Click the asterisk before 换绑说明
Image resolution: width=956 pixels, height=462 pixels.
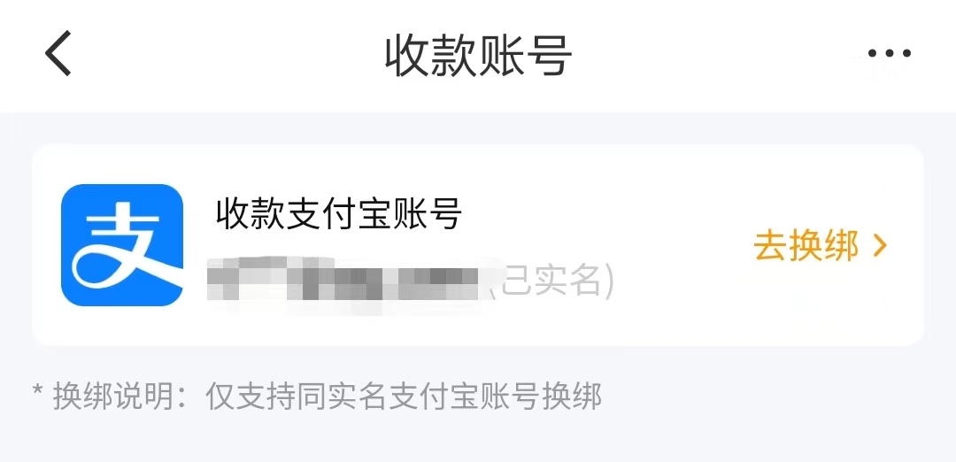point(38,392)
